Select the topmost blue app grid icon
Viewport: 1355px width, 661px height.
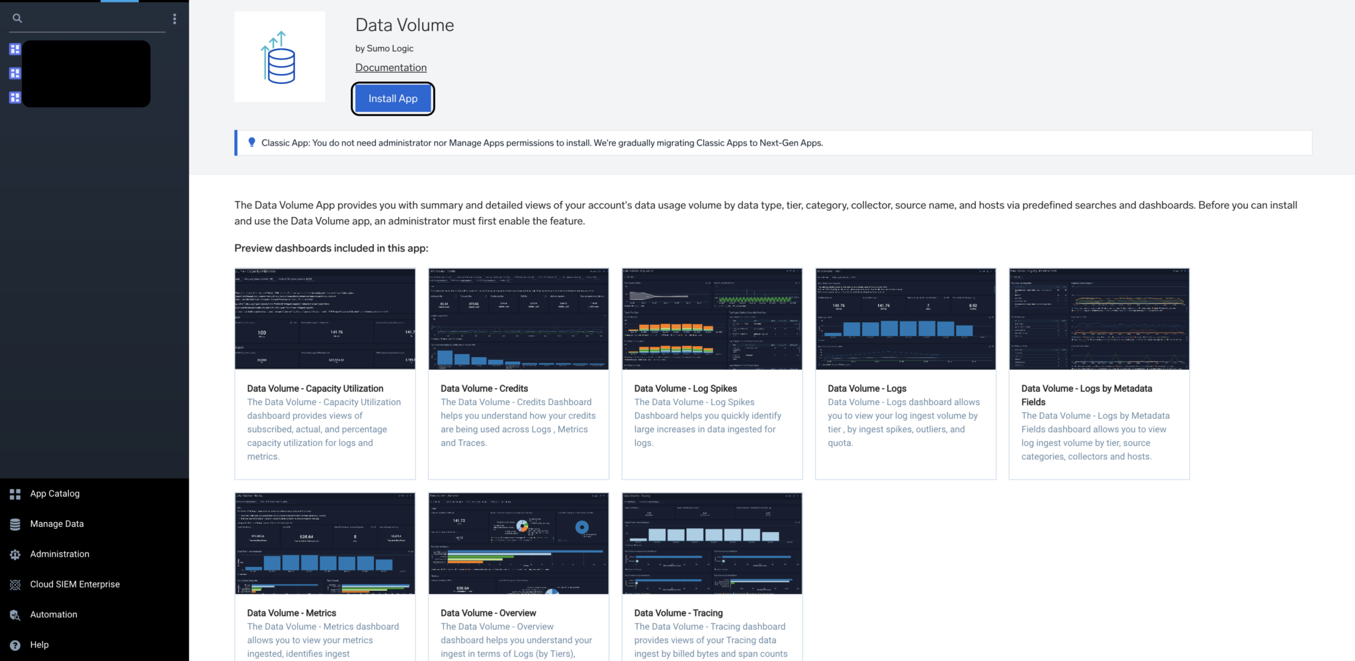tap(15, 48)
